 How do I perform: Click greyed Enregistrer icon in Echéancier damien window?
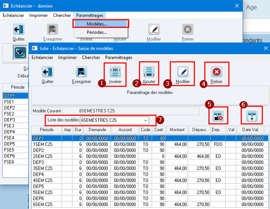coord(52,29)
